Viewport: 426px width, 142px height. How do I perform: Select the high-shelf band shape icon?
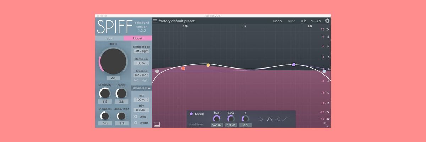277,119
